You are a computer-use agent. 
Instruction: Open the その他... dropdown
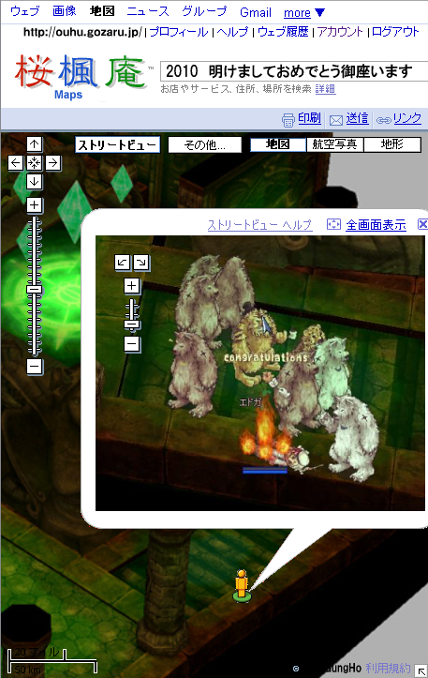click(x=205, y=144)
